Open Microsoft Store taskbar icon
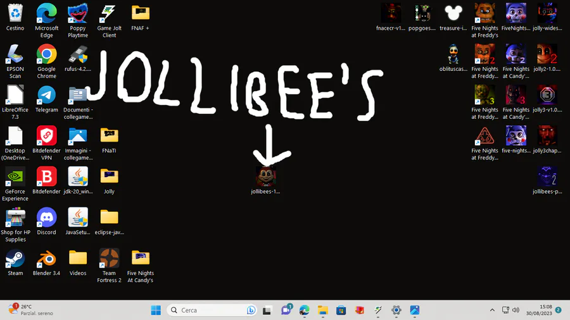This screenshot has width=570, height=320. click(341, 311)
